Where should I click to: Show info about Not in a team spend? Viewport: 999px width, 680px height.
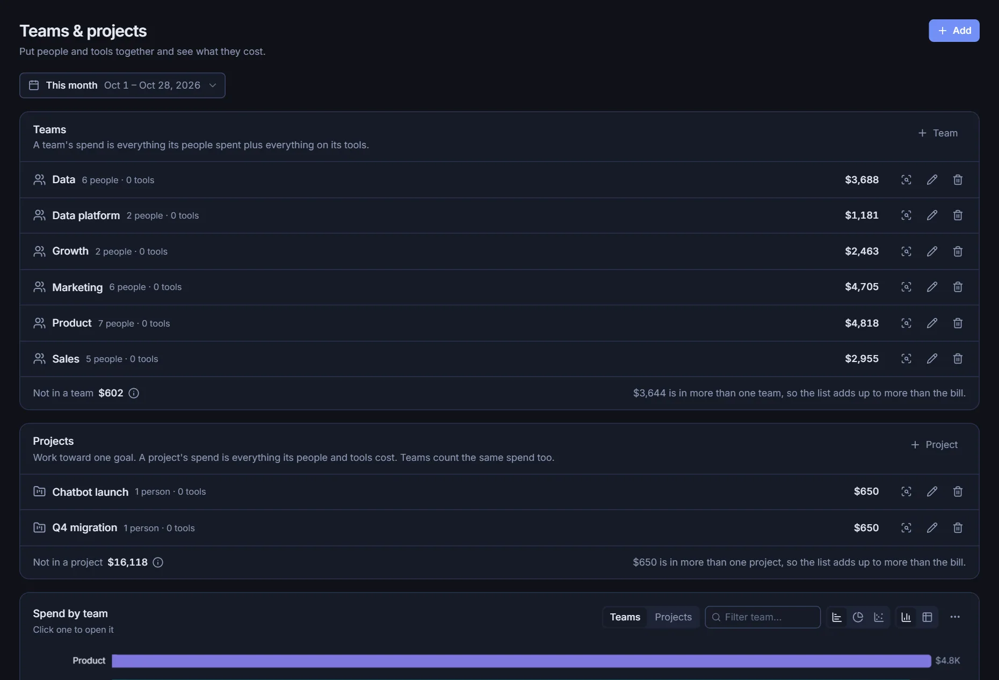[134, 393]
